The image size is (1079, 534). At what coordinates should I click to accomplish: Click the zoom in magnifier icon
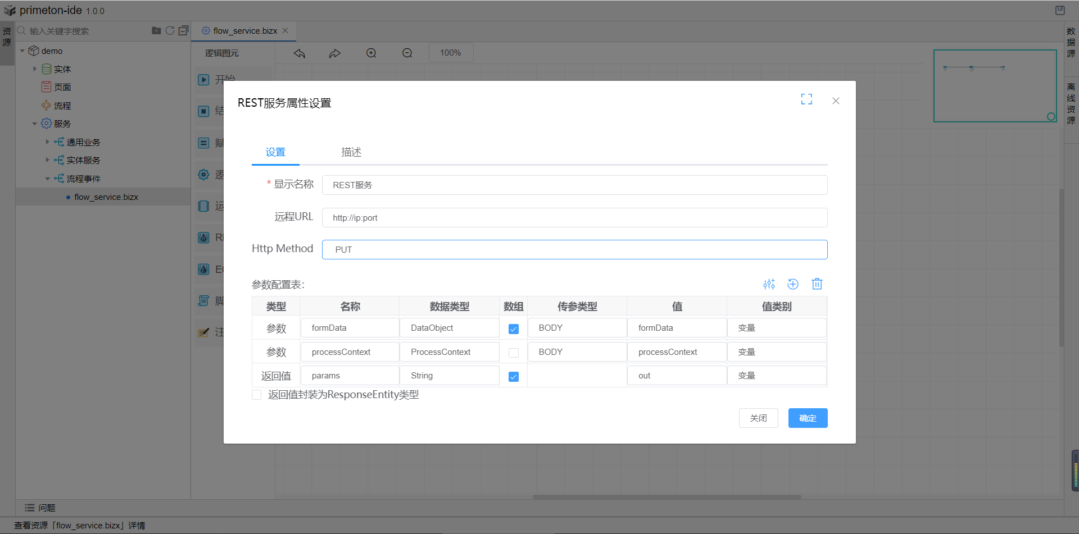[x=371, y=53]
